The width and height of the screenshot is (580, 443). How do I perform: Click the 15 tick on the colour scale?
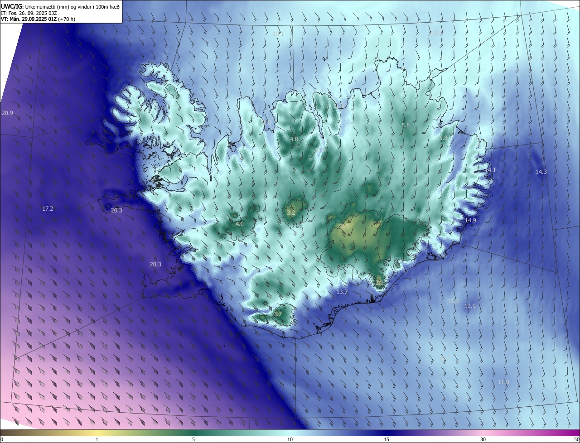click(x=387, y=439)
